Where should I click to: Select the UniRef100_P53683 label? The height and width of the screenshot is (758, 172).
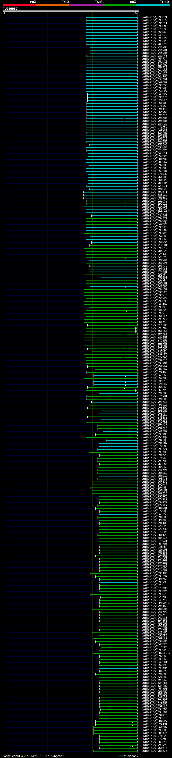click(154, 553)
